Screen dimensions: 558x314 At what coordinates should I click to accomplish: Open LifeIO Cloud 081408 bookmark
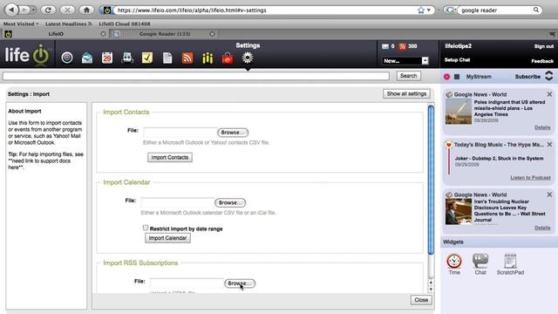click(x=125, y=24)
